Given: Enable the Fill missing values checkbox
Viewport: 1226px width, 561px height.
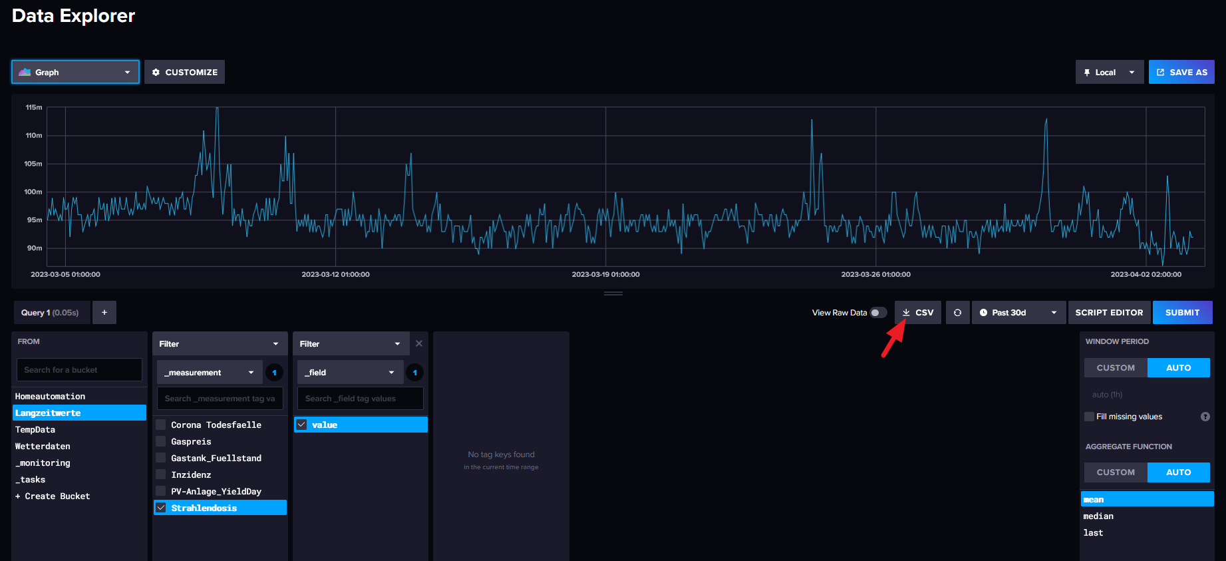Looking at the screenshot, I should point(1090,417).
